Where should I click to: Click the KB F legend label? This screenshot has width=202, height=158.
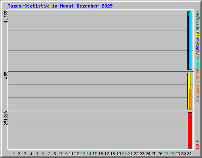pyautogui.click(x=198, y=144)
